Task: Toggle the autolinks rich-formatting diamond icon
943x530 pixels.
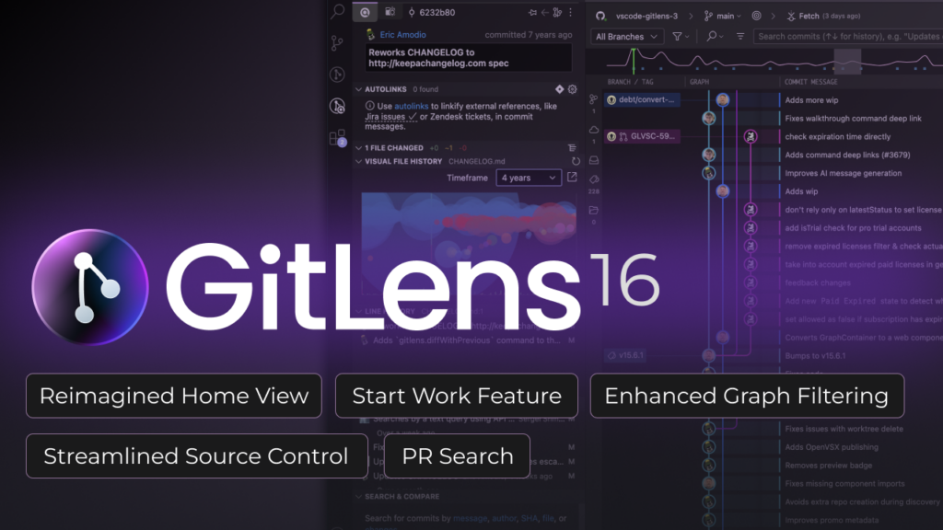Action: coord(559,88)
